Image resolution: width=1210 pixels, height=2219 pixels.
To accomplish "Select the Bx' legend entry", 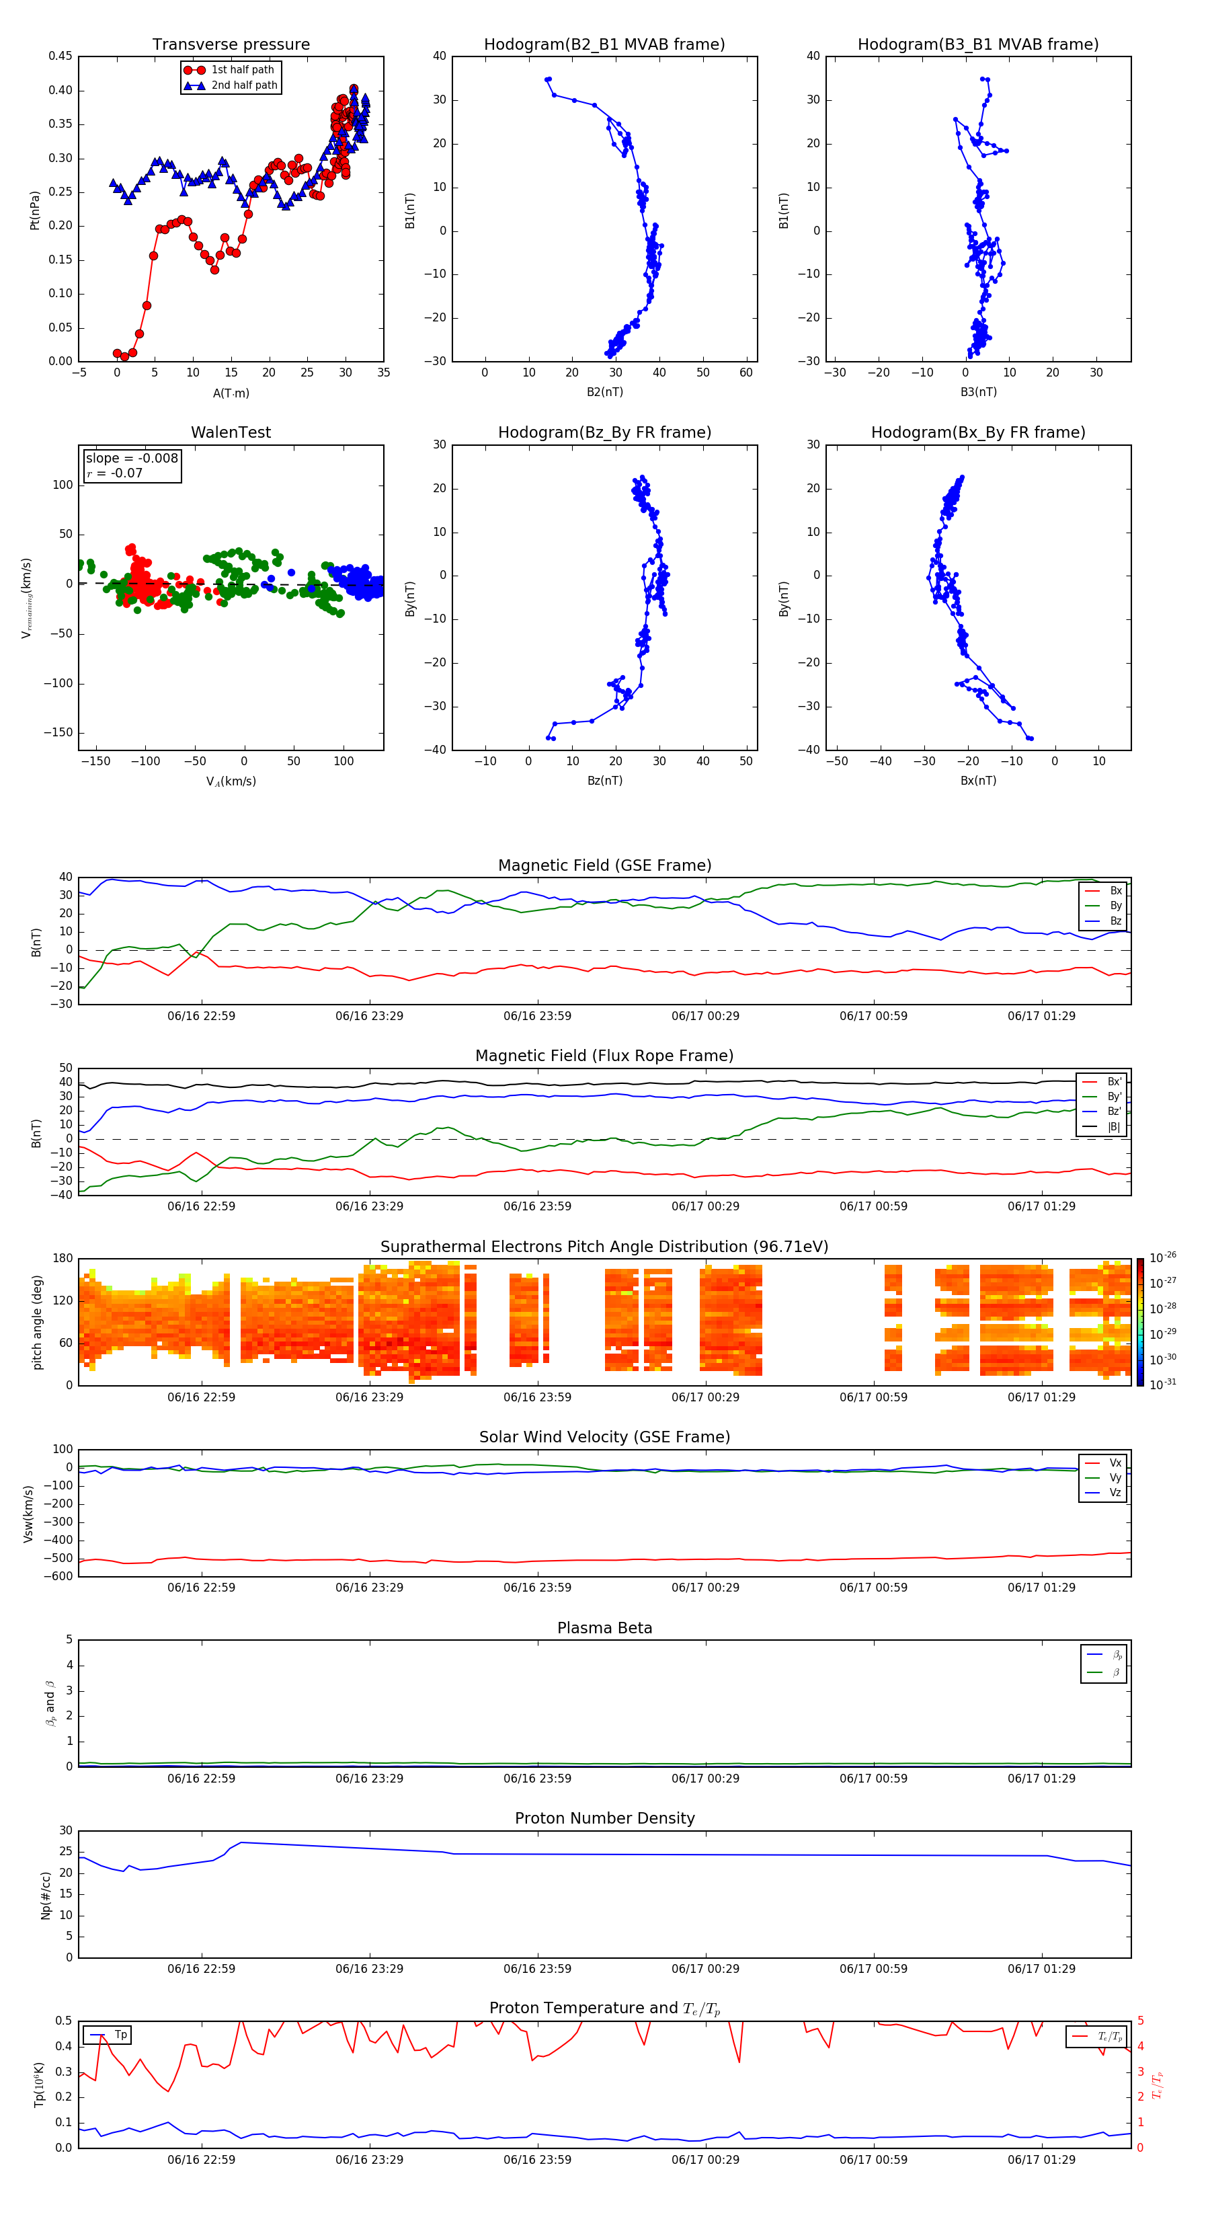I will pos(1102,1082).
